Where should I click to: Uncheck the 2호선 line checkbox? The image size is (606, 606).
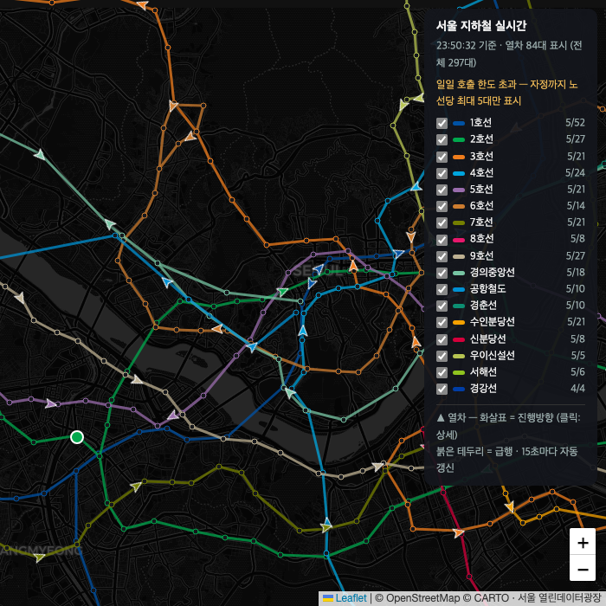pyautogui.click(x=442, y=139)
